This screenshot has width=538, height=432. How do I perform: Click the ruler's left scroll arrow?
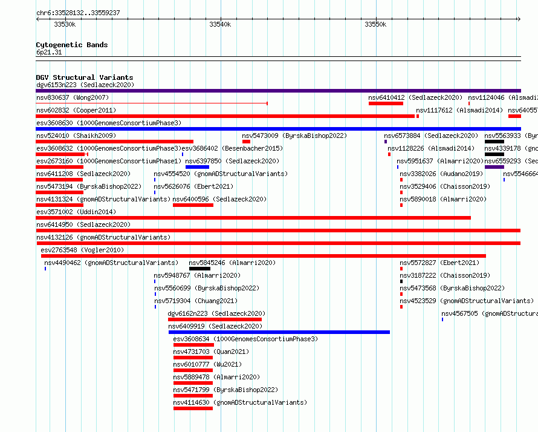coord(37,19)
